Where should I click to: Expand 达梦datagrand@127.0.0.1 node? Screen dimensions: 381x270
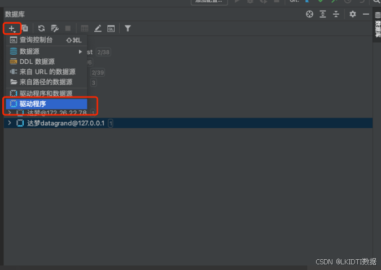click(10, 123)
